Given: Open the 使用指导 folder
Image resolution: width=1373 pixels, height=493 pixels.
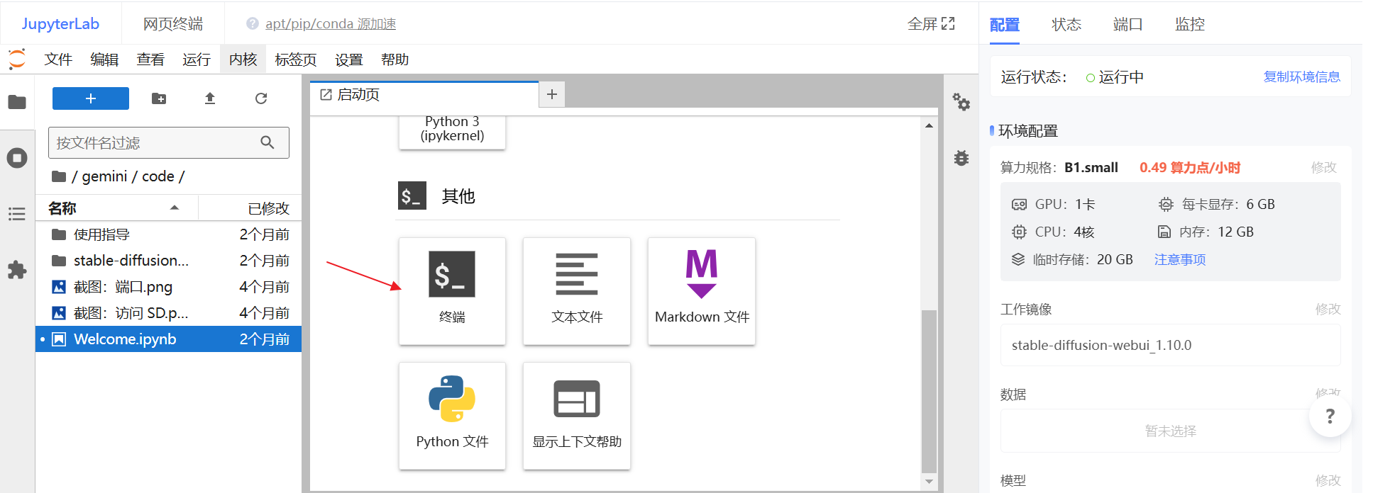Looking at the screenshot, I should [x=101, y=234].
